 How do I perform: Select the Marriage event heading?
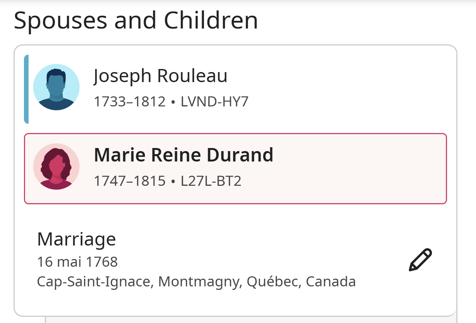click(76, 239)
